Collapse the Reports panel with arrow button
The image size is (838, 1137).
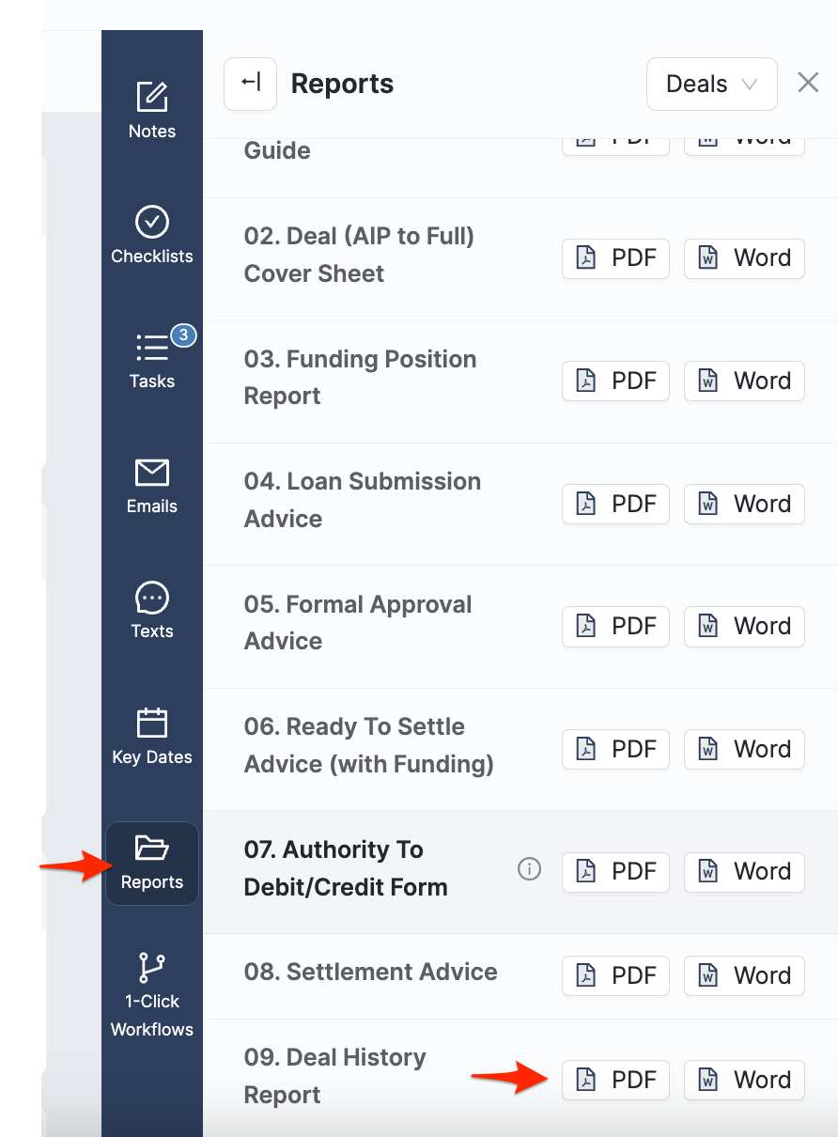point(250,84)
